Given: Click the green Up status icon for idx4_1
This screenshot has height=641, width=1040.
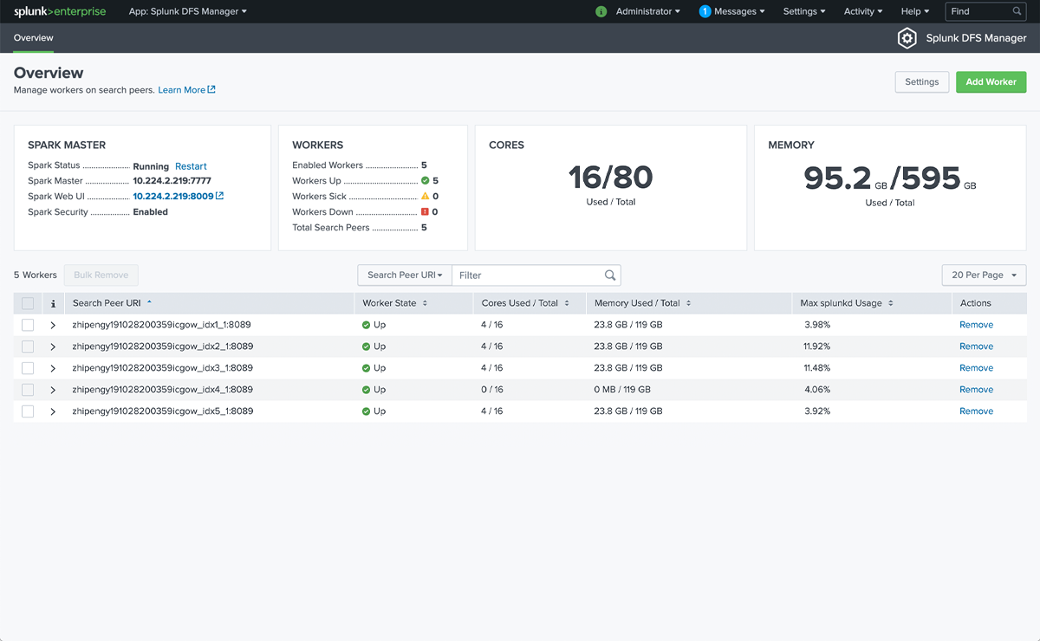Looking at the screenshot, I should click(x=367, y=390).
